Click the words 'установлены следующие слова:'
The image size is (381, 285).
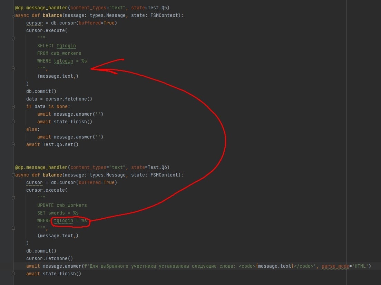click(x=197, y=266)
